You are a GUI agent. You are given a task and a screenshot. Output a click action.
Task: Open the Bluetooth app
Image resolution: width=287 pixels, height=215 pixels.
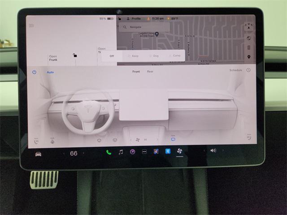coord(168,151)
